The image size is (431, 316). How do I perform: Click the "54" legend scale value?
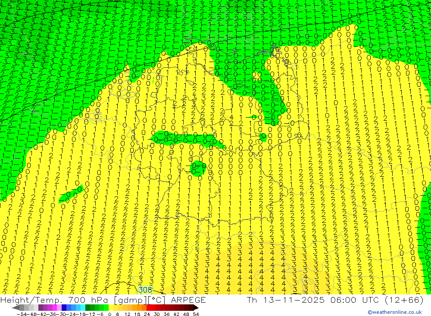tap(196, 314)
